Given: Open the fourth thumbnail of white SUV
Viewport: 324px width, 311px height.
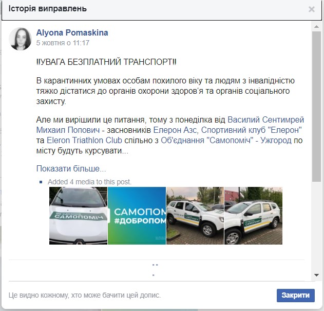Looking at the screenshot, I should (x=253, y=216).
